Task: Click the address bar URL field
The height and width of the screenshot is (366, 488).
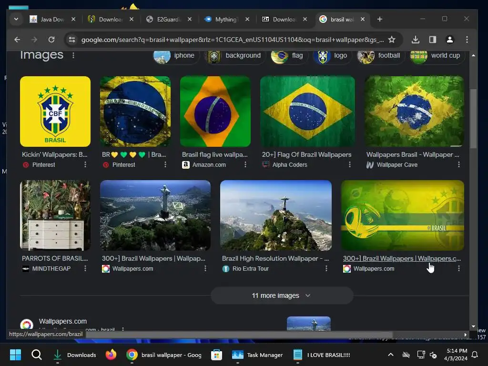Action: (x=232, y=40)
